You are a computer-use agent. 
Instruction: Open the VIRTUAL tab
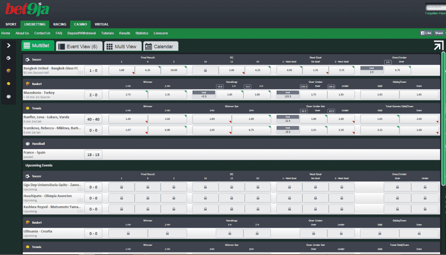(101, 24)
